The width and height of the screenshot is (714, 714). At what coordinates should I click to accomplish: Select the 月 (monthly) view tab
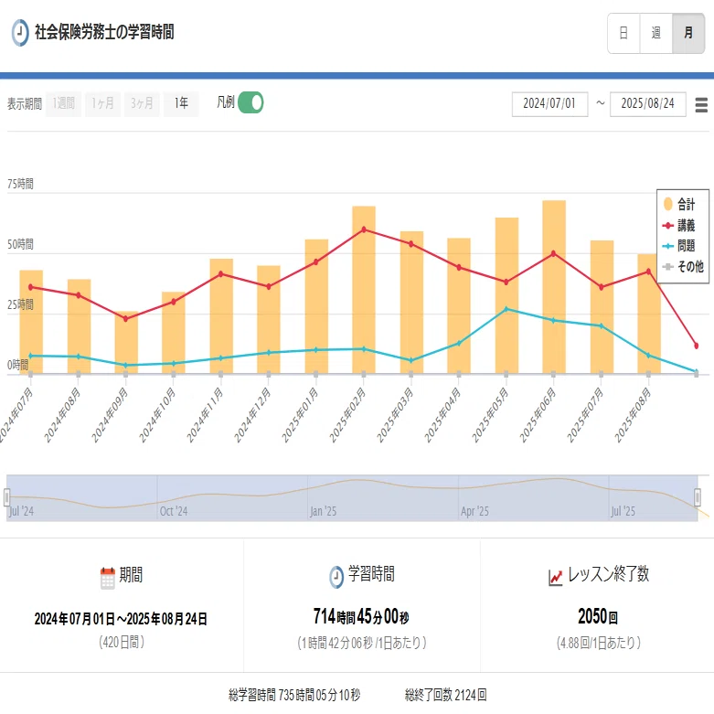[x=688, y=33]
